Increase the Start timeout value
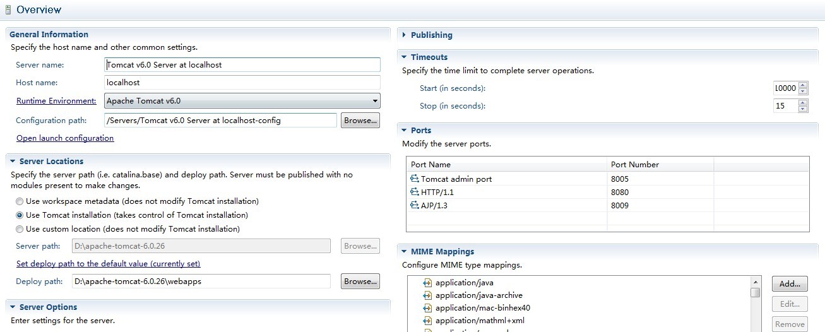 [803, 85]
